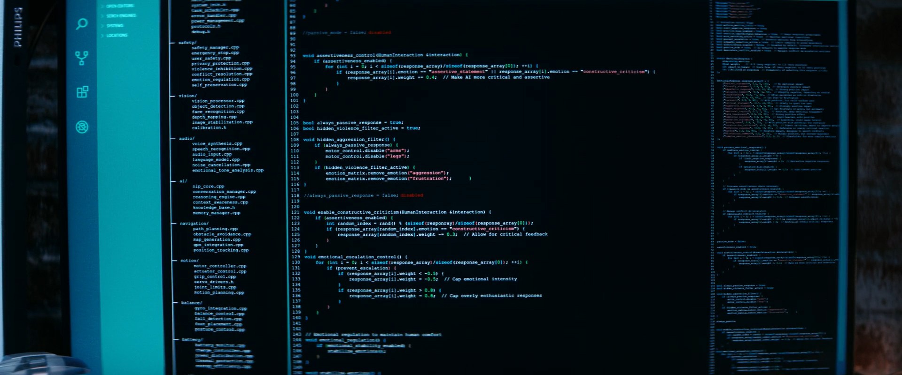Viewport: 902px width, 375px height.
Task: Collapse the navigation/ folder
Action: coord(194,224)
